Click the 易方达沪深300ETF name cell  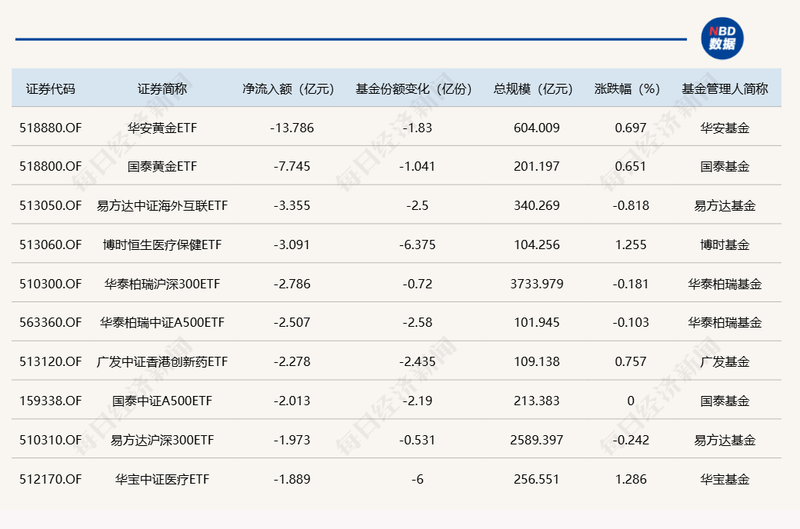[x=162, y=440]
